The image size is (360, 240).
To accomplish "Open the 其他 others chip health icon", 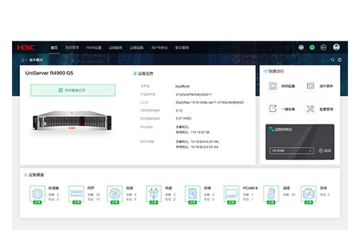I will pyautogui.click(x=308, y=194).
